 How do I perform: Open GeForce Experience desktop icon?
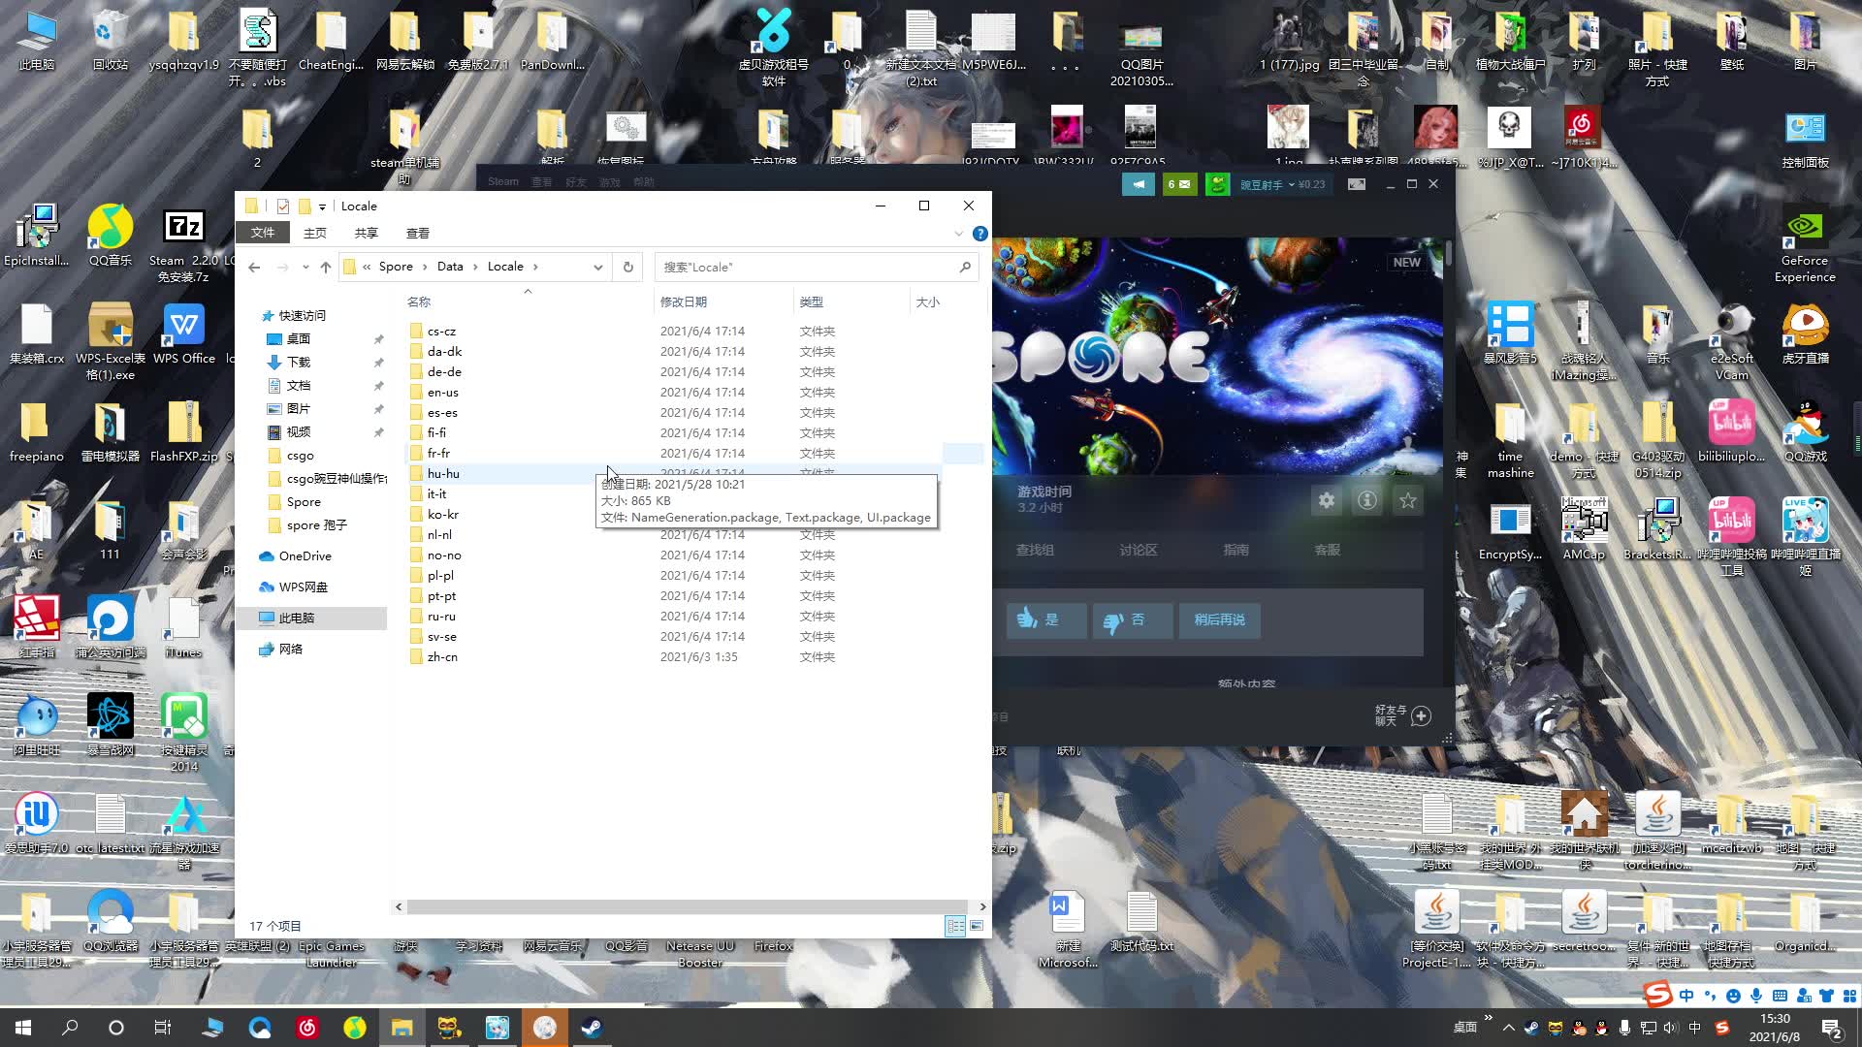[x=1805, y=244]
